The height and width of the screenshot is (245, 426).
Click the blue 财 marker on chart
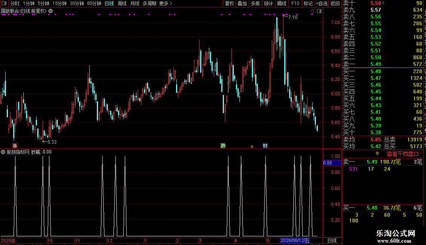(265, 145)
